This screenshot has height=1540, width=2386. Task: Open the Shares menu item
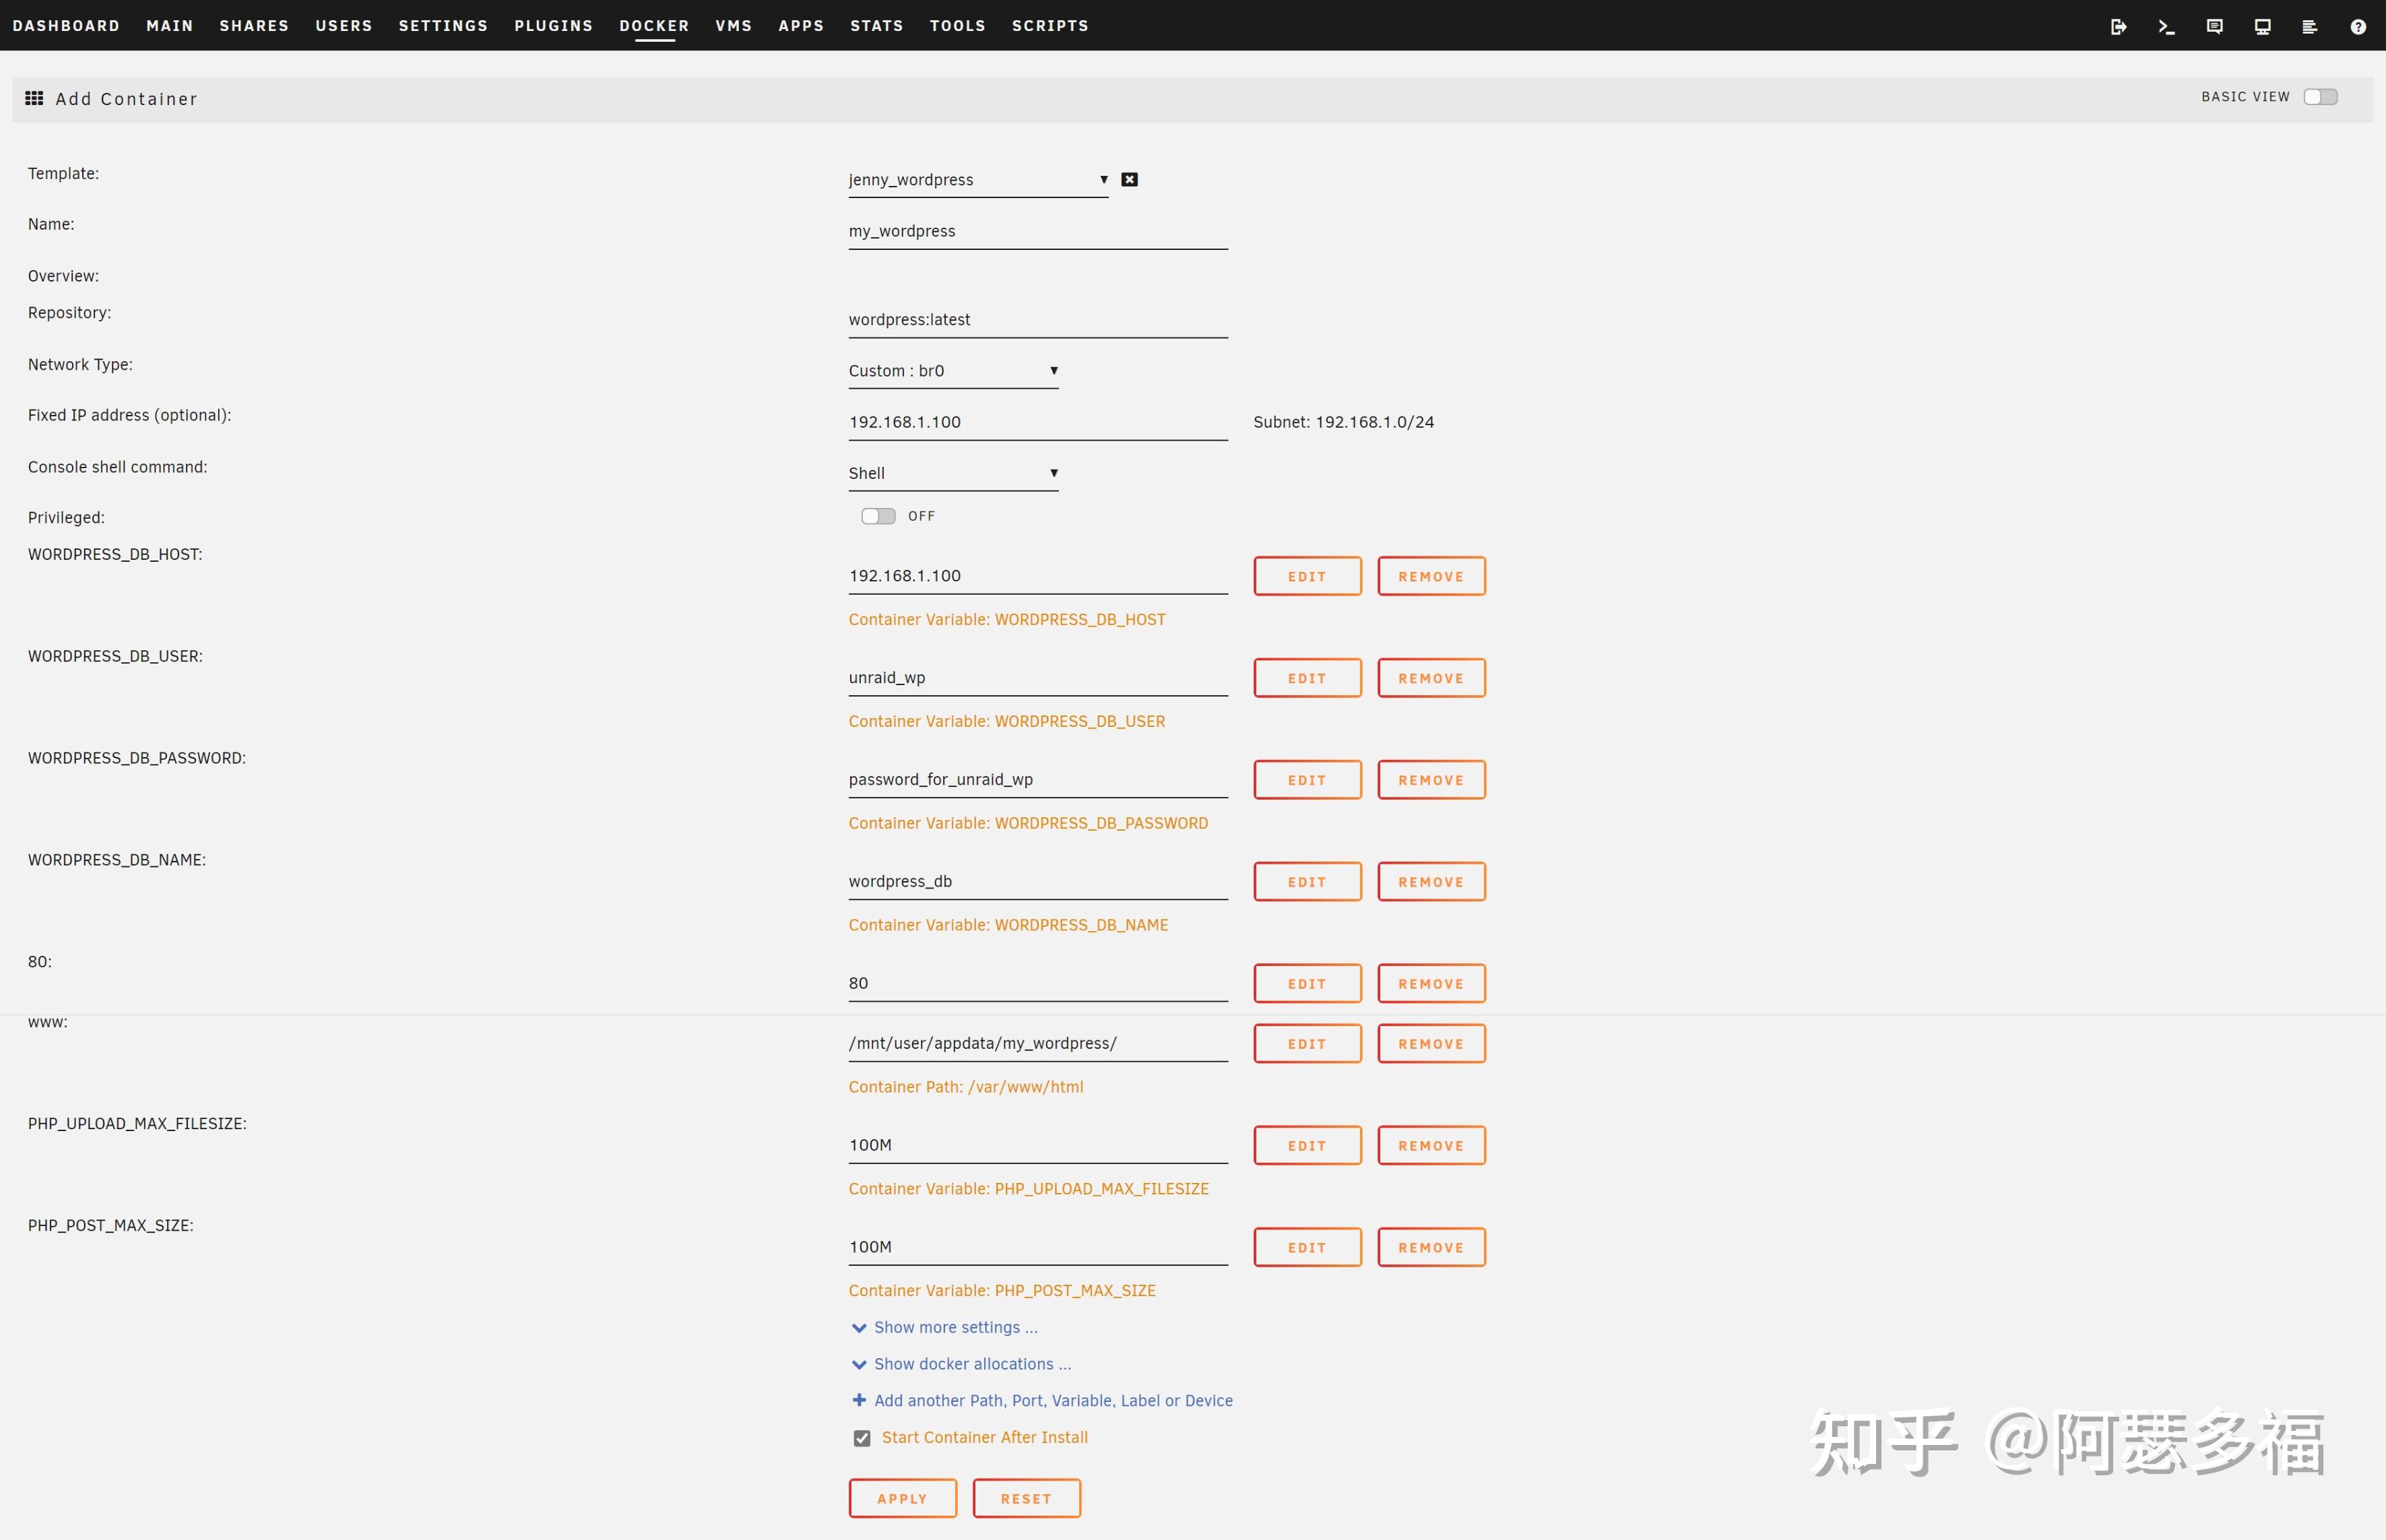tap(254, 26)
